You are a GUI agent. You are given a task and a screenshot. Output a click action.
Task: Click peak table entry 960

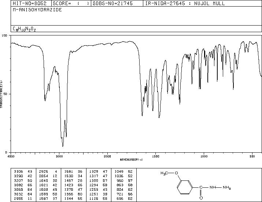pos(120,180)
